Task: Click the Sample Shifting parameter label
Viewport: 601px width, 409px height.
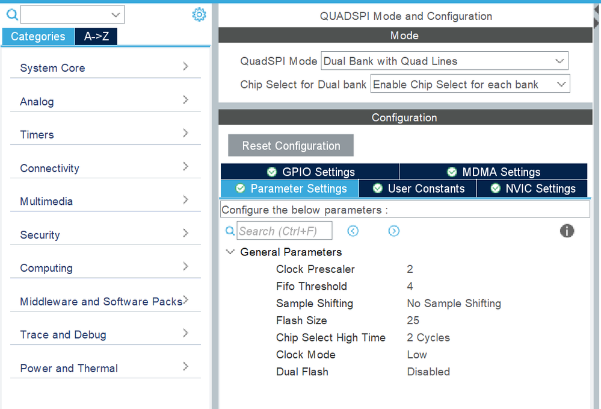Action: click(315, 304)
